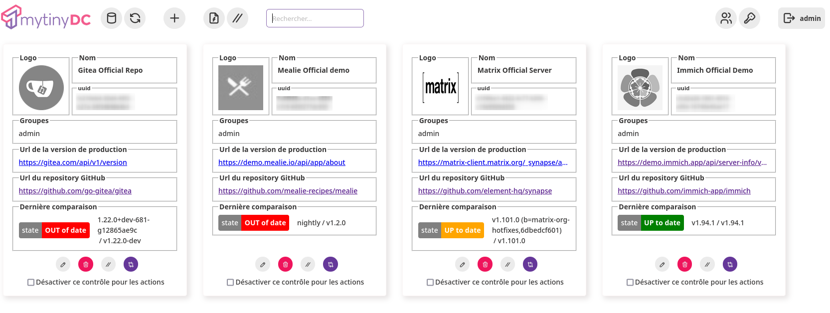Click double-slash icon on Immich card
This screenshot has width=830, height=313.
pyautogui.click(x=707, y=264)
